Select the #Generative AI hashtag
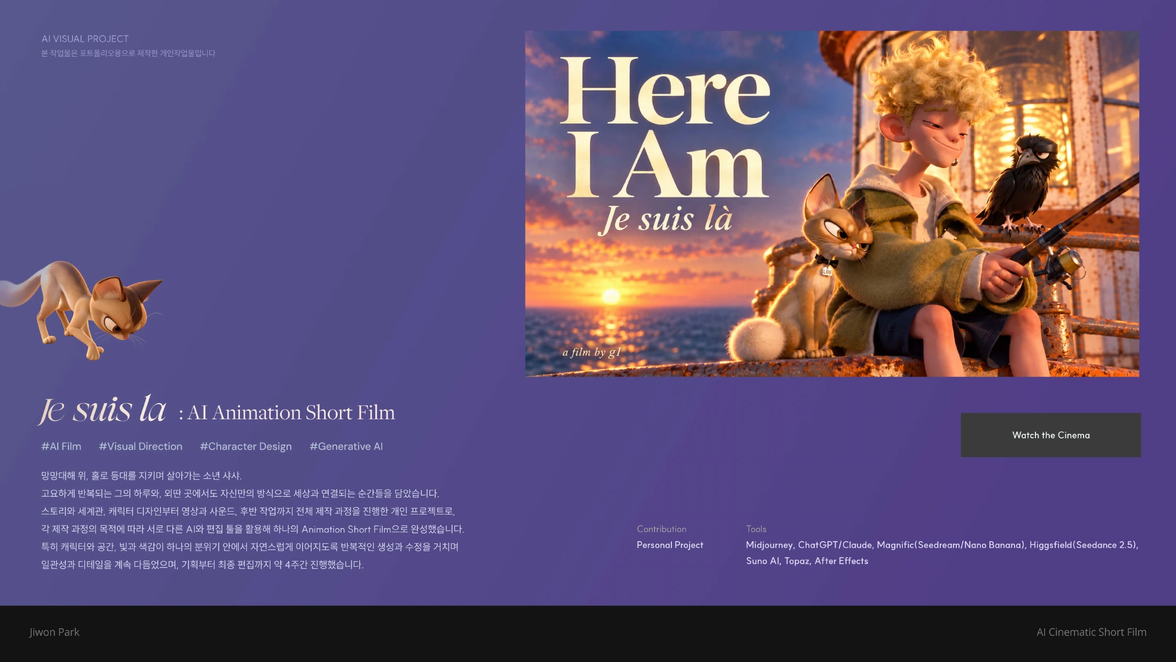 [346, 446]
